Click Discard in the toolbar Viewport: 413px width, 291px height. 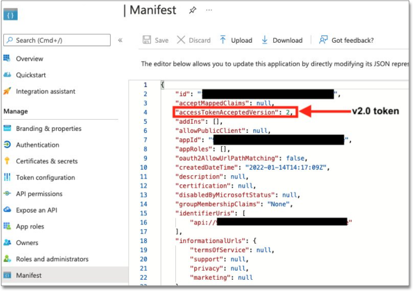[194, 40]
